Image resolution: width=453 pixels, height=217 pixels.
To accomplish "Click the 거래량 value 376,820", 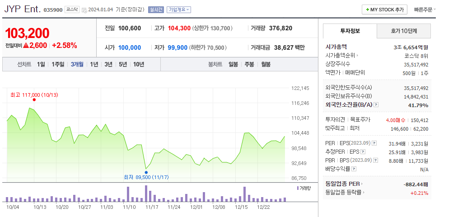I will pos(280,28).
